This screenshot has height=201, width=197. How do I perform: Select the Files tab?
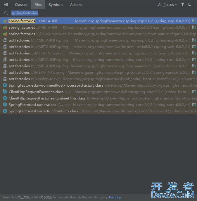(x=38, y=5)
